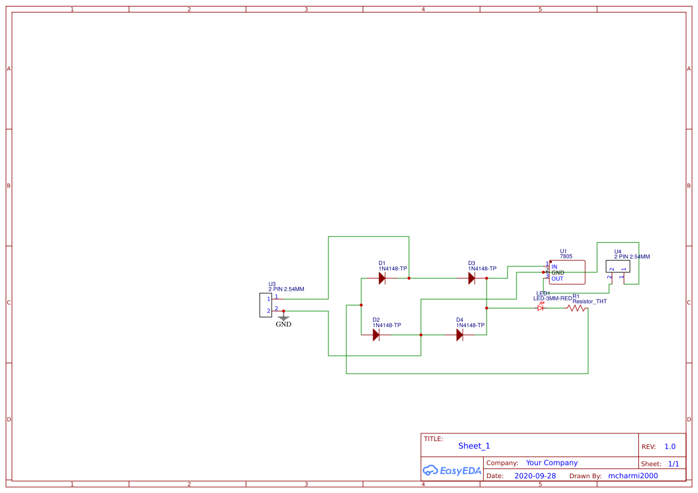Viewport: 698px width, 493px height.
Task: Select the red LED1 symbol
Action: click(x=541, y=307)
